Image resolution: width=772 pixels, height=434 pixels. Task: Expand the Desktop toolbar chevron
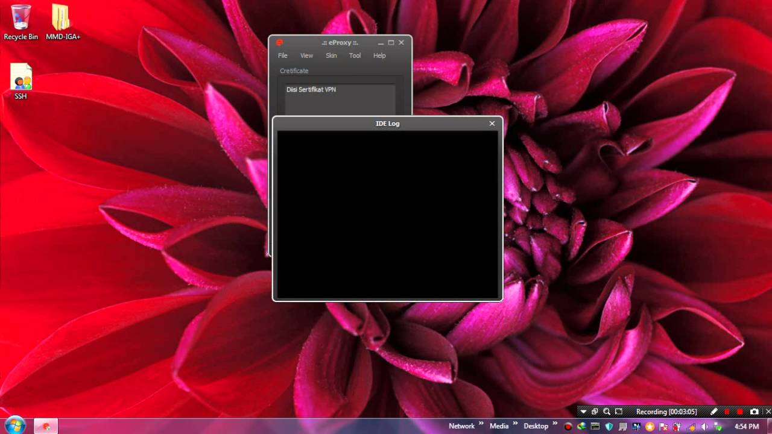tap(555, 423)
